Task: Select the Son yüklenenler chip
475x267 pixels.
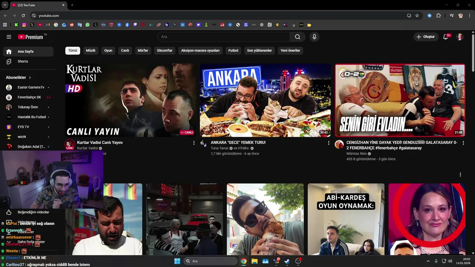Action: (259, 50)
